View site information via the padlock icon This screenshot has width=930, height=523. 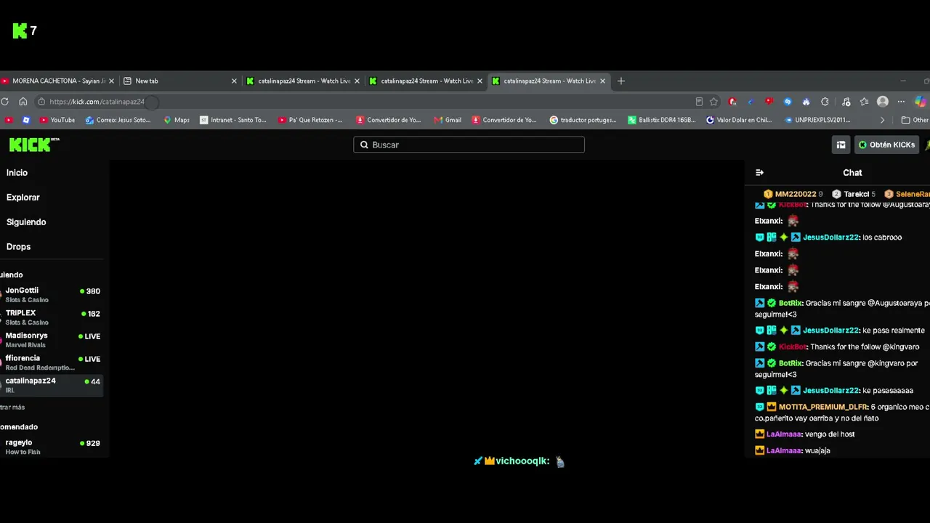pos(41,102)
